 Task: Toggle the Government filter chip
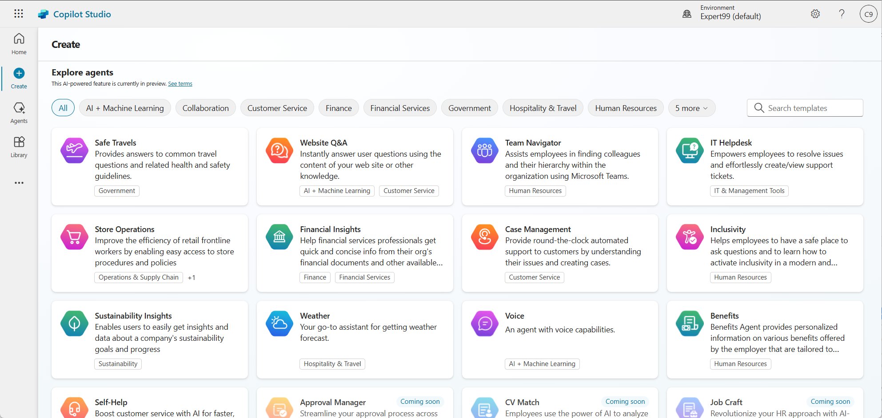469,108
